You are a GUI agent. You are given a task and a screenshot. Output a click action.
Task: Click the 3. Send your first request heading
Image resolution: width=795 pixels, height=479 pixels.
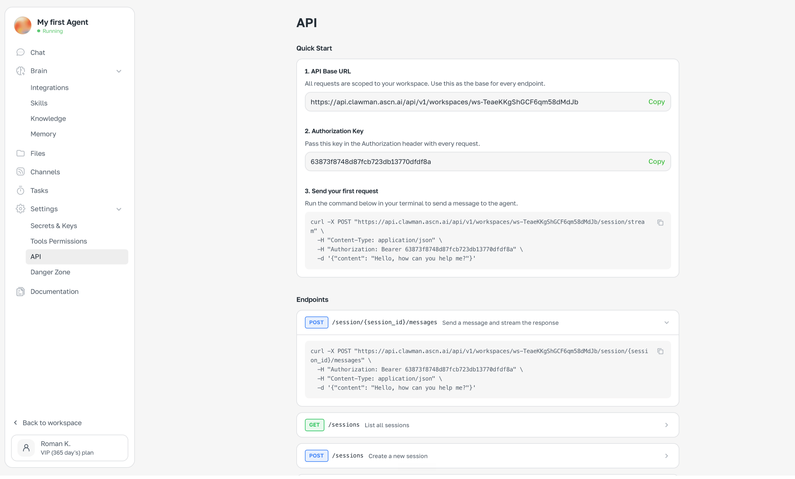(341, 191)
